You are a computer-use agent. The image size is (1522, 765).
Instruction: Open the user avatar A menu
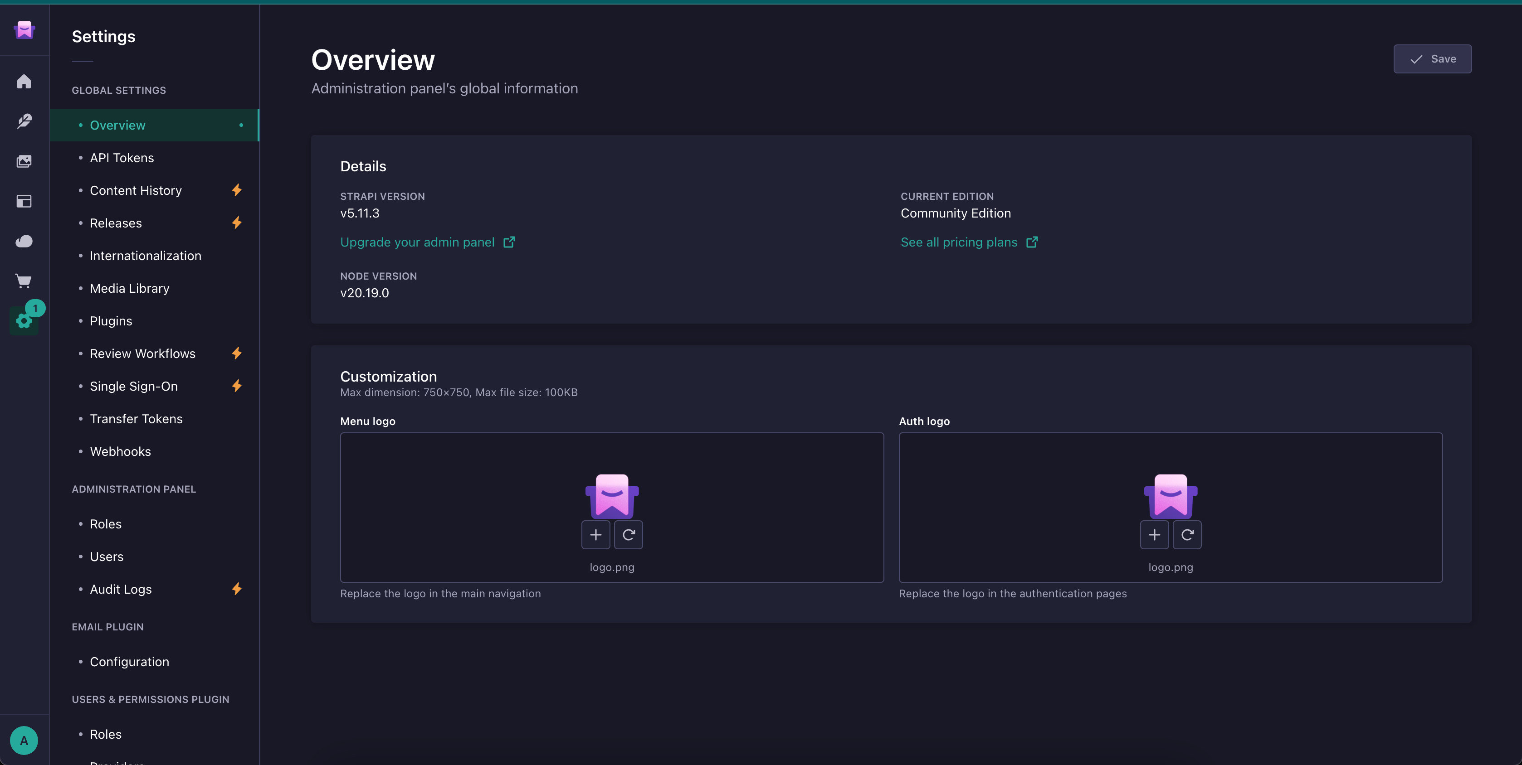24,740
